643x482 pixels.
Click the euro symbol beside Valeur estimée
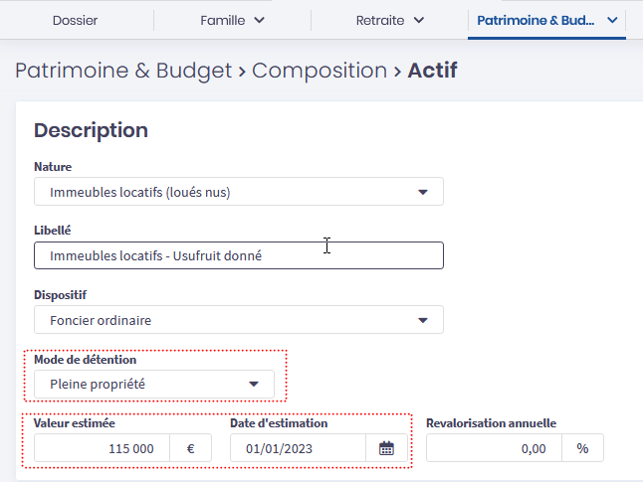click(x=190, y=448)
